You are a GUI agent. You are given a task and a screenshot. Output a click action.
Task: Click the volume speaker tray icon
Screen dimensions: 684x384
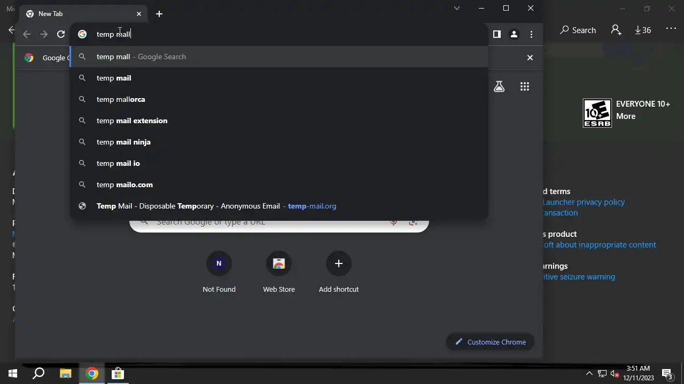[x=615, y=374]
